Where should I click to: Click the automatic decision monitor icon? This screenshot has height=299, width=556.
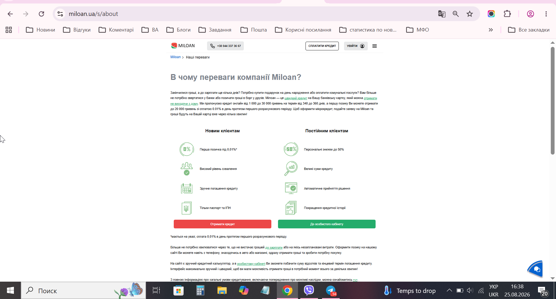291,188
